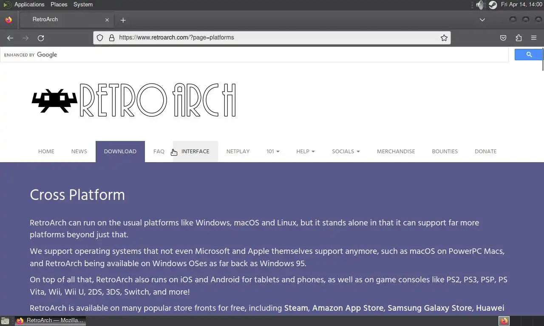Open the Extensions puzzle icon
This screenshot has height=326, width=544.
coord(518,38)
